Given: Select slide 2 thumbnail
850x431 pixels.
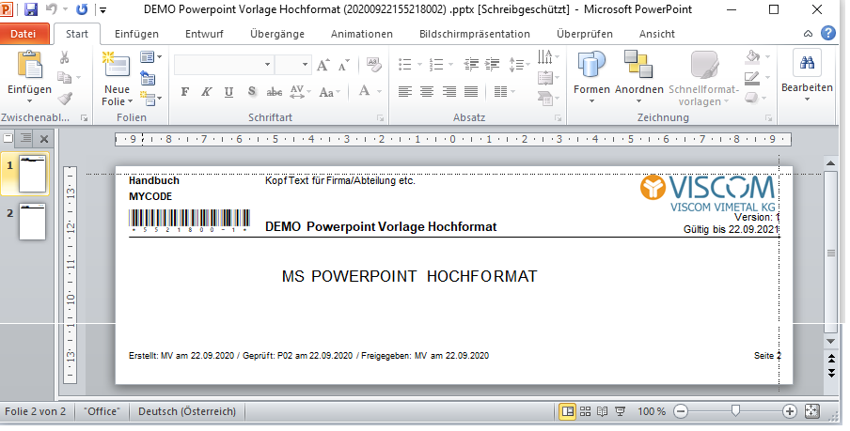Looking at the screenshot, I should pos(32,222).
